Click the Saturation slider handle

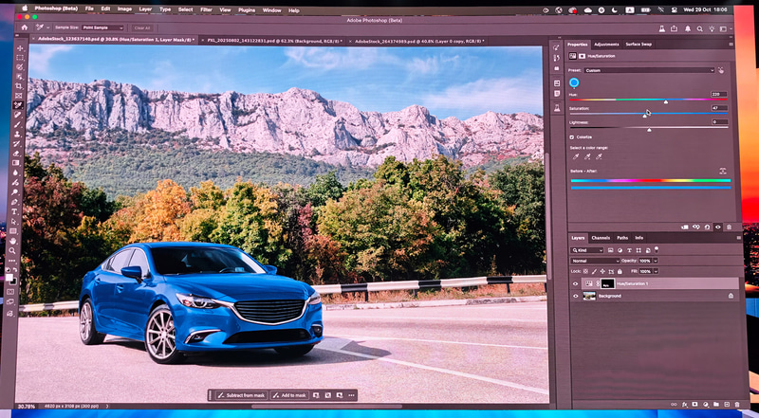(644, 116)
